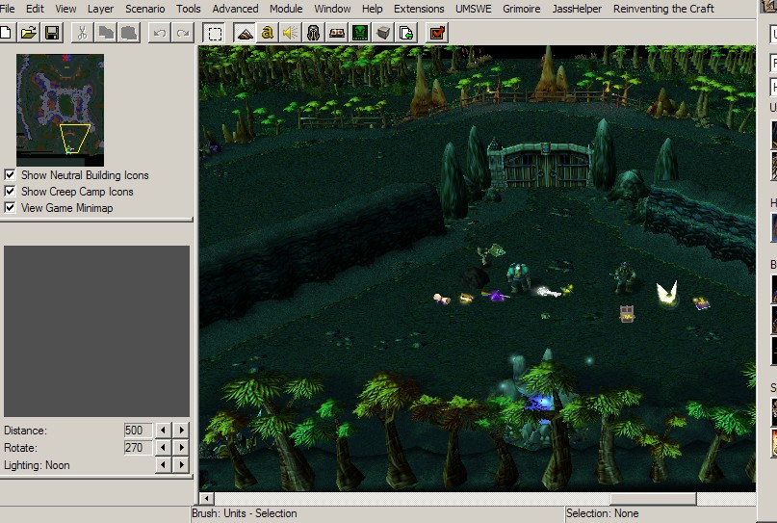Open the Tools menu
777x523 pixels.
click(x=189, y=9)
